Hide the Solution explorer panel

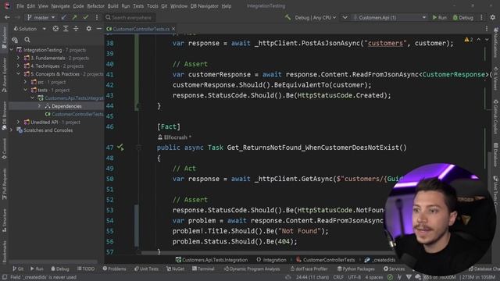(x=99, y=29)
